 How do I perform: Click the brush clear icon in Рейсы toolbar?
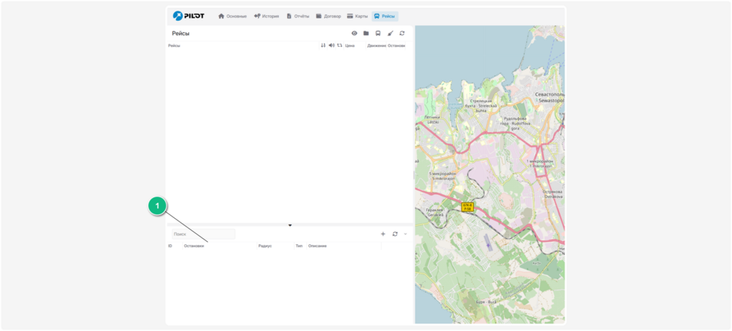point(390,33)
